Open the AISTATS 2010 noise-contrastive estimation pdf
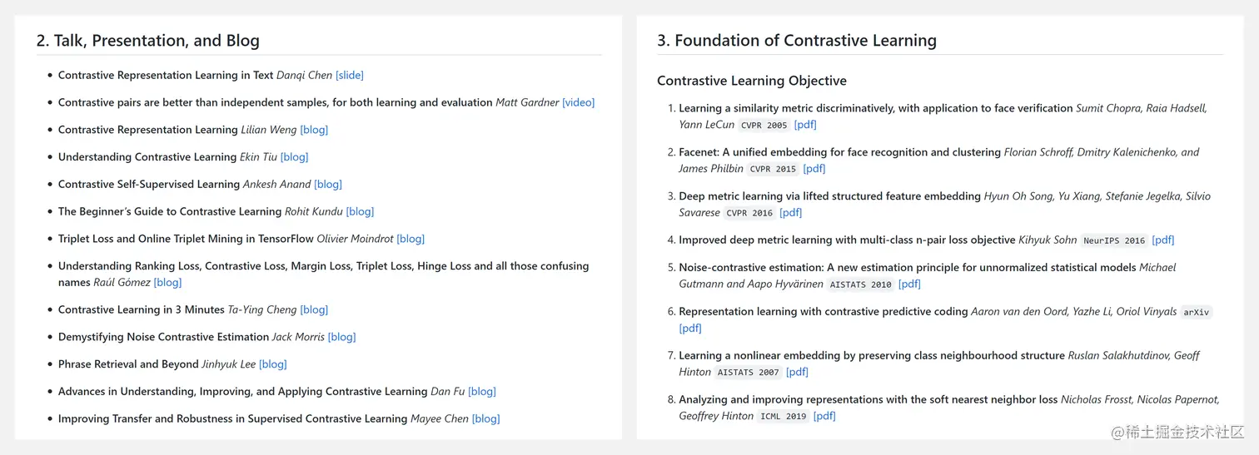 coord(910,284)
